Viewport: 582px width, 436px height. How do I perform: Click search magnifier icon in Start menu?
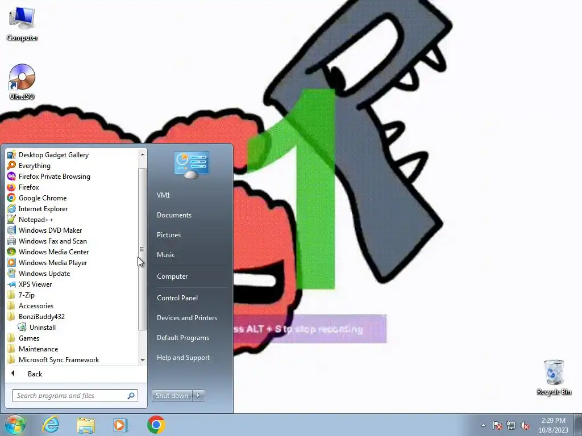coord(131,396)
